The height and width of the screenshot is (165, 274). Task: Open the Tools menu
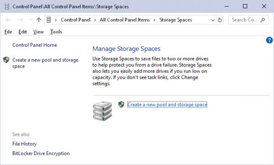(56, 32)
